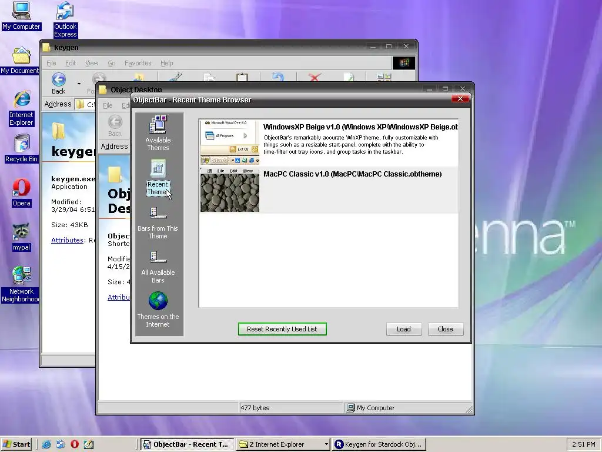
Task: Open File menu in Object Desktop window
Action: click(108, 105)
